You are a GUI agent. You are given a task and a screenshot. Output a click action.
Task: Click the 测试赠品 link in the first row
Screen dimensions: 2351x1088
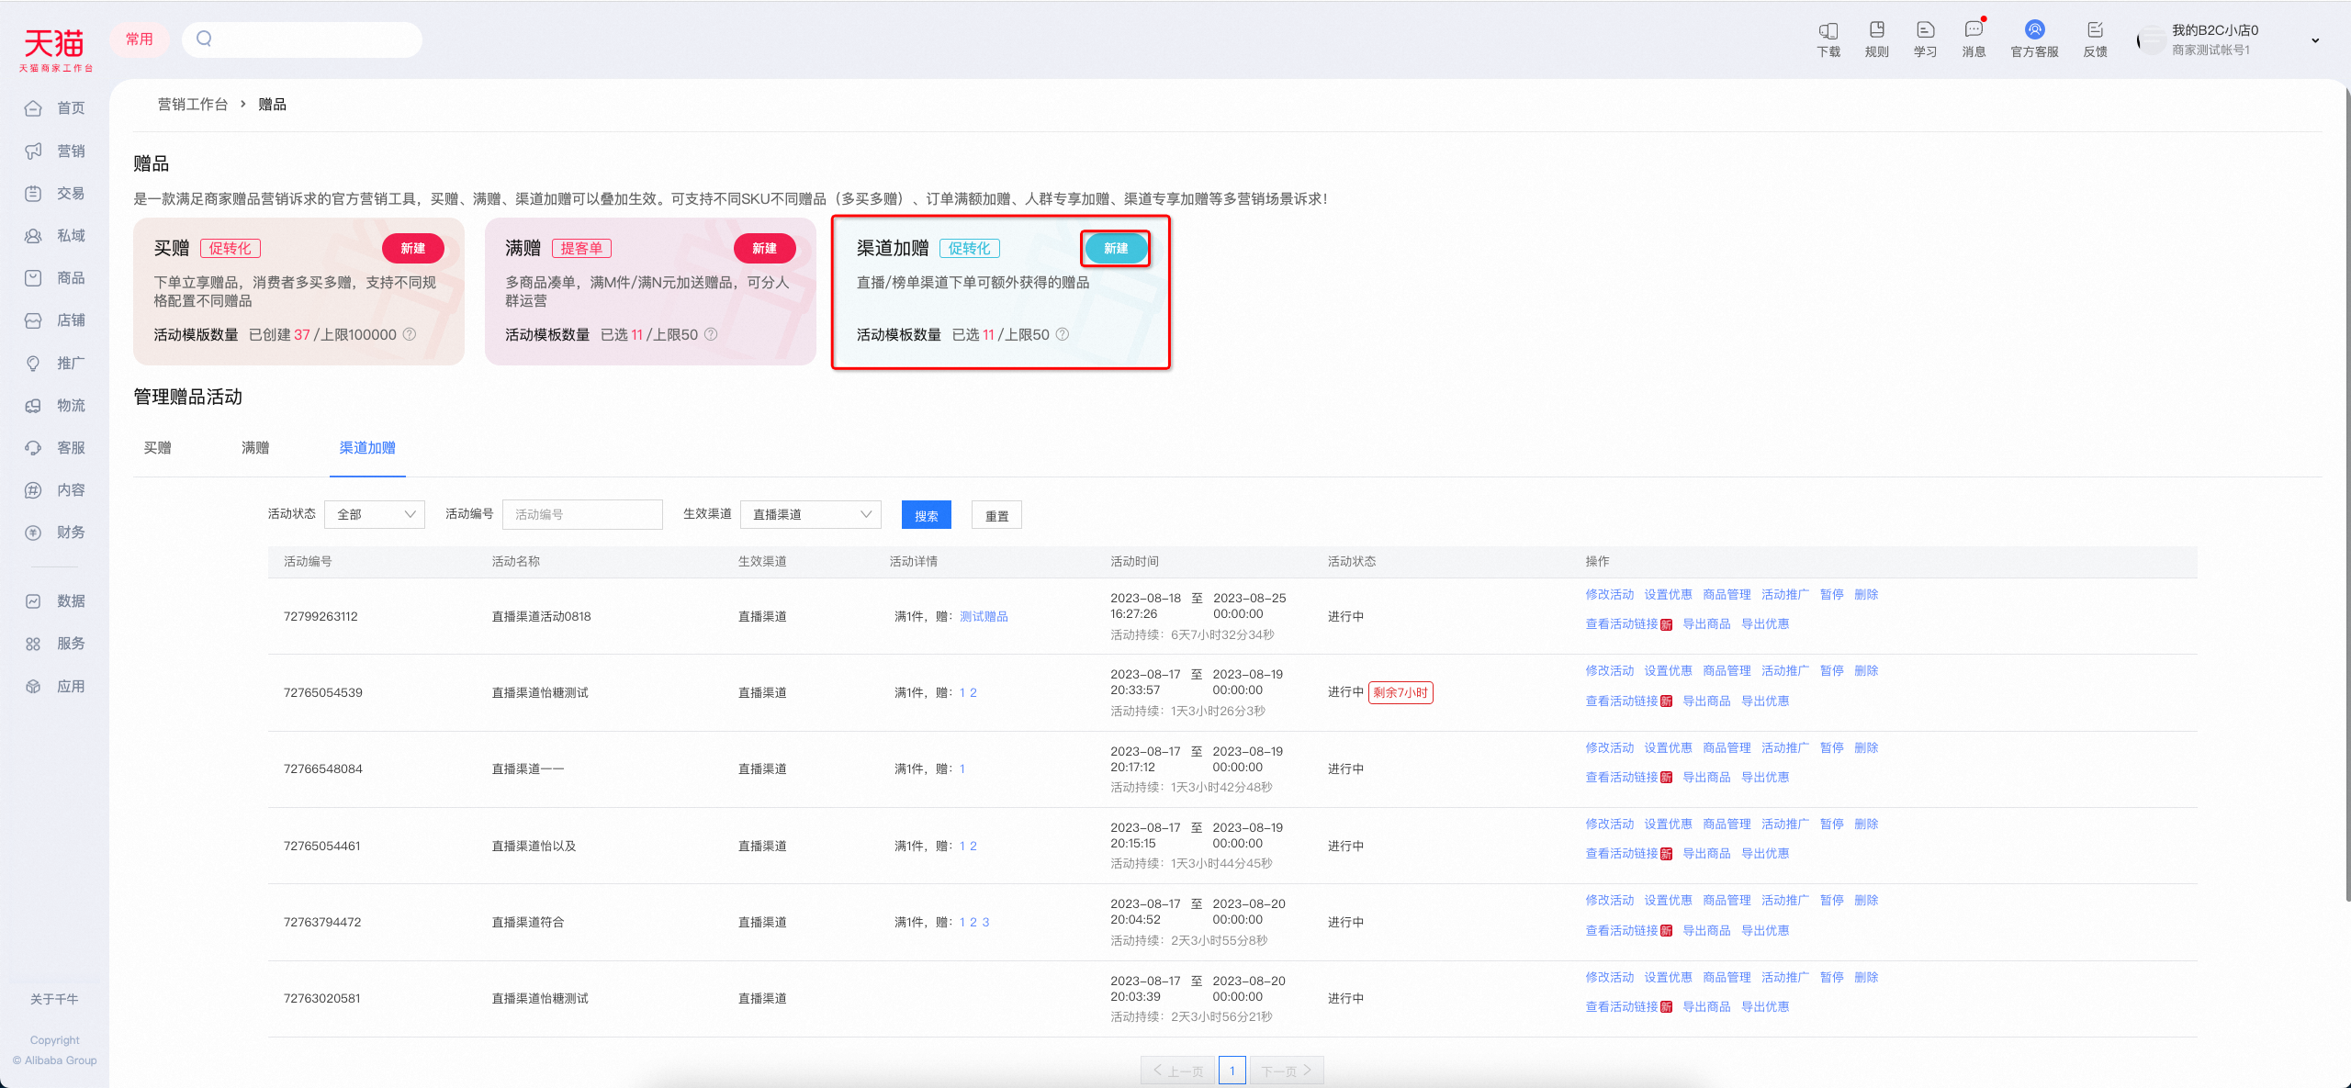(984, 616)
